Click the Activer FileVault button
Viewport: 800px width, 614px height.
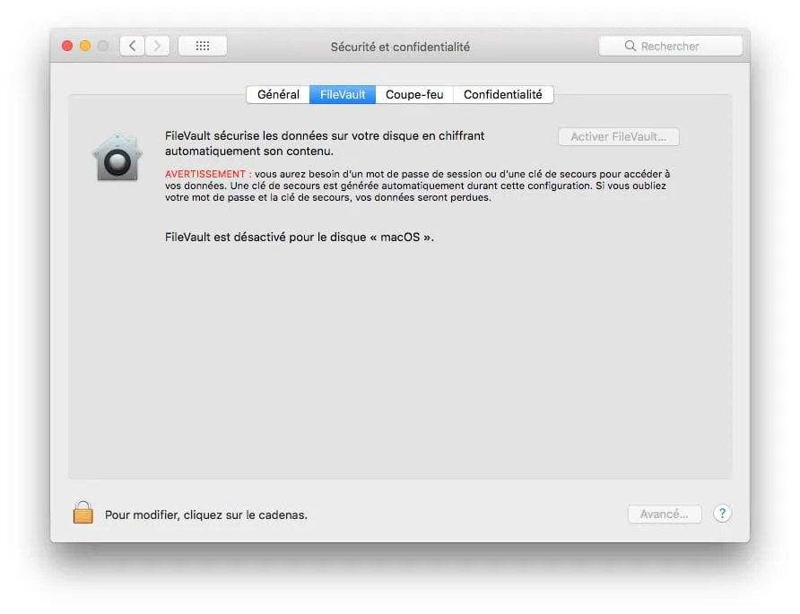tap(618, 136)
